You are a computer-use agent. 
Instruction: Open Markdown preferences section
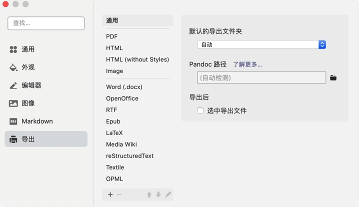pos(46,121)
